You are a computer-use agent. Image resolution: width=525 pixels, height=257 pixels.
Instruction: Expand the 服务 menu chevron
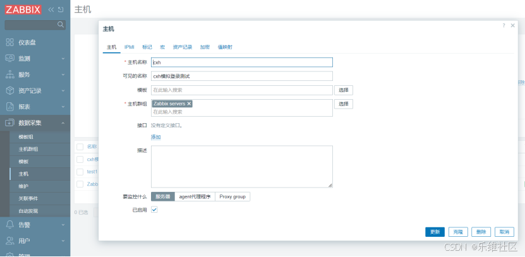click(x=63, y=75)
